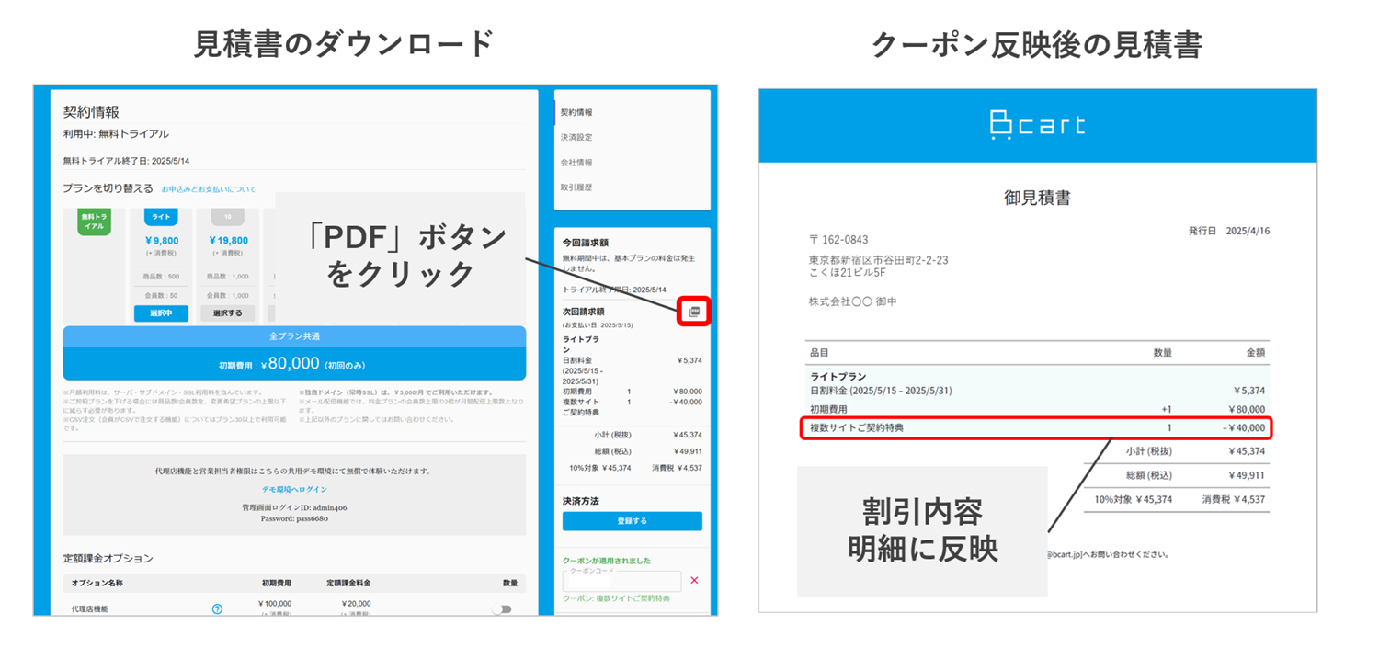The image size is (1379, 659).
Task: Click the ¥100,000 初期費用 value for 代理店機能
Action: point(275,604)
